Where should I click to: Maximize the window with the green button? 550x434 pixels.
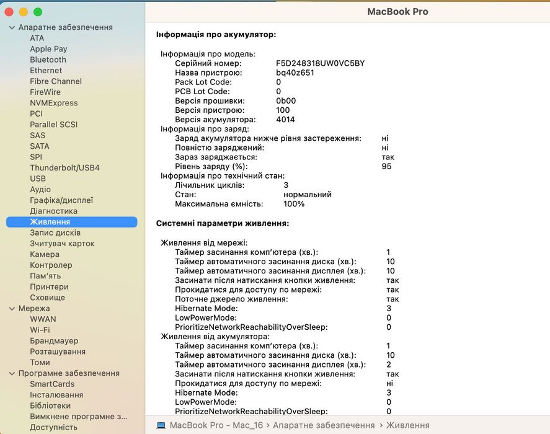[38, 12]
